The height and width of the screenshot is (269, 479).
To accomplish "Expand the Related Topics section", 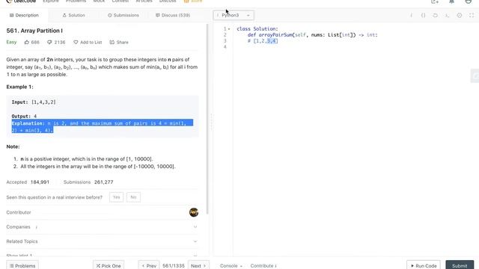I will coord(102,241).
